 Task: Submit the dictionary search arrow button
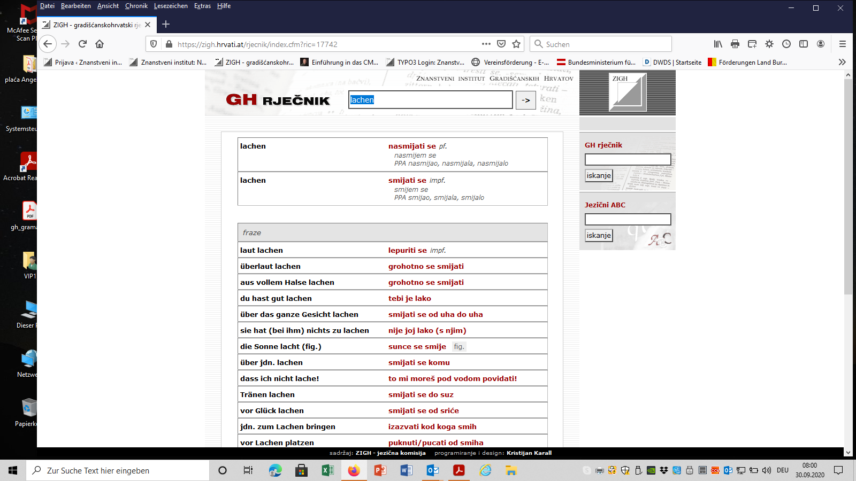click(x=525, y=100)
